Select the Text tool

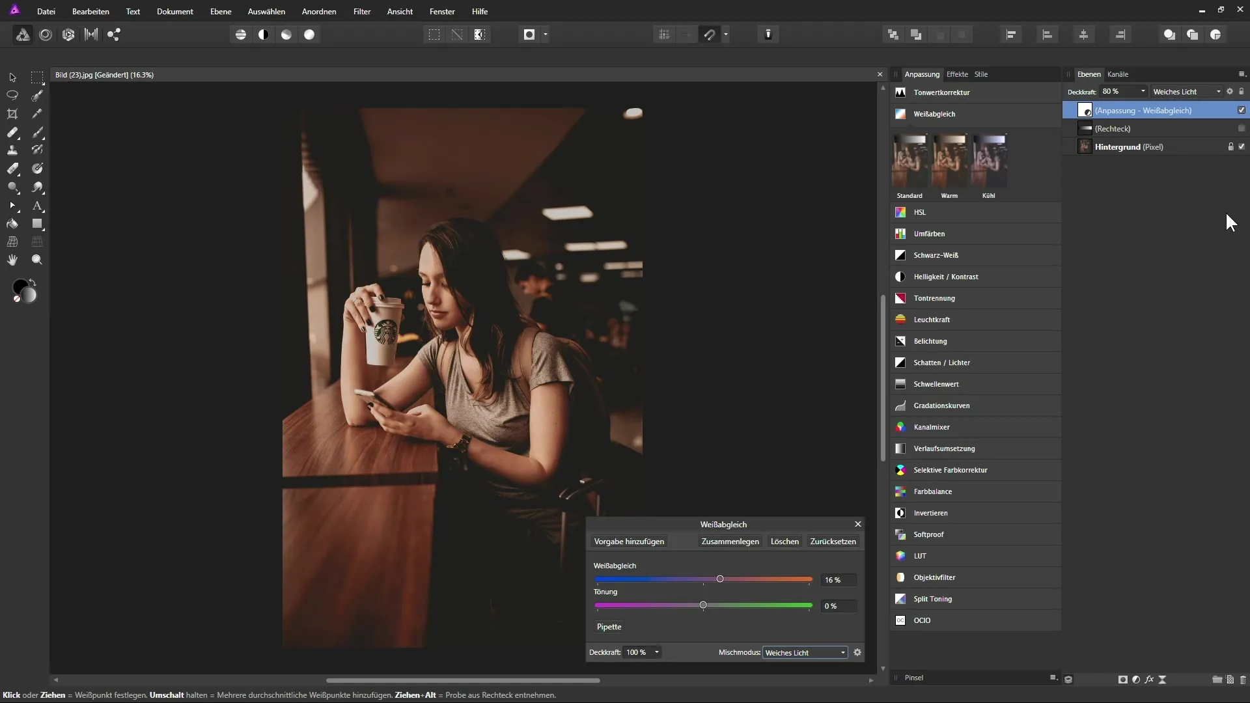click(37, 206)
